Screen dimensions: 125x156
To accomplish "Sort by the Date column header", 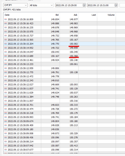I will [x=22, y=15].
